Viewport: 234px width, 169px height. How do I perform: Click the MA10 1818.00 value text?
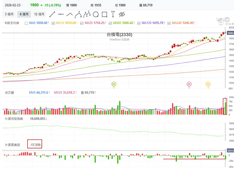coord(67,23)
